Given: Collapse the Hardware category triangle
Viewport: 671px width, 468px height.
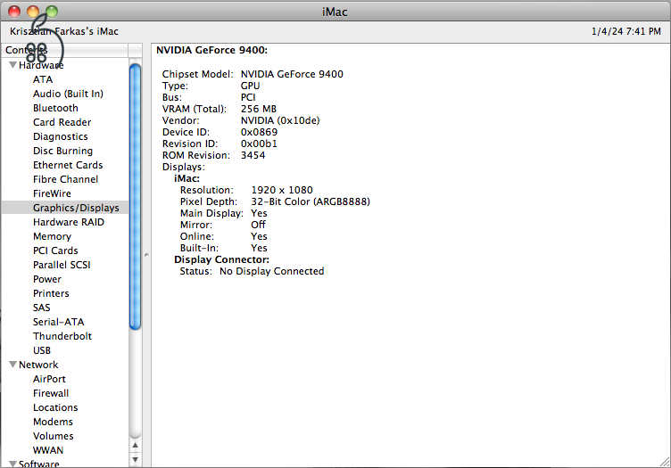Looking at the screenshot, I should click(x=13, y=65).
